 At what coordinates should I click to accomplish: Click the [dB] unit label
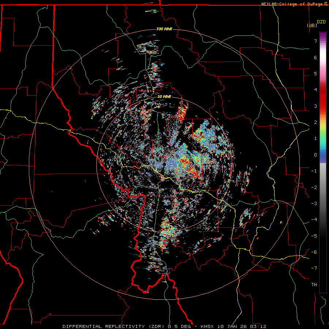tap(312, 25)
